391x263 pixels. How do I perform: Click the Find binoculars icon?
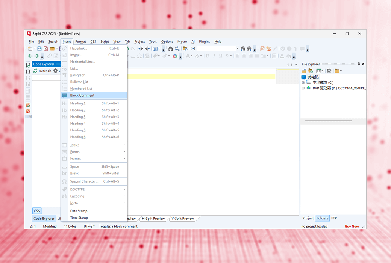[x=171, y=48]
